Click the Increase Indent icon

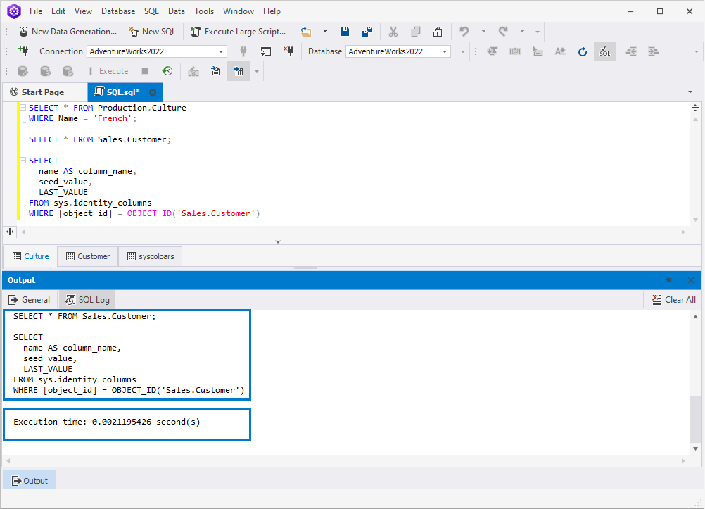coord(654,51)
